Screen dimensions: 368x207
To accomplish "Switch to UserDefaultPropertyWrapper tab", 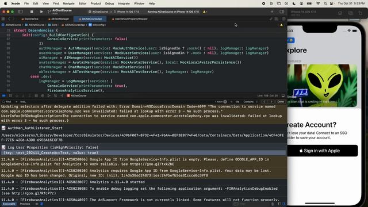I will pyautogui.click(x=130, y=19).
